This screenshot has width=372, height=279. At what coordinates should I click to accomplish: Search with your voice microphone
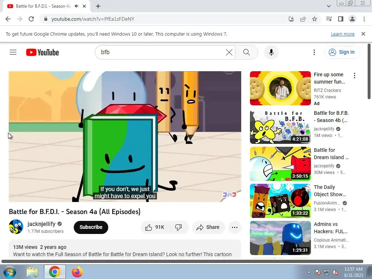(x=271, y=52)
